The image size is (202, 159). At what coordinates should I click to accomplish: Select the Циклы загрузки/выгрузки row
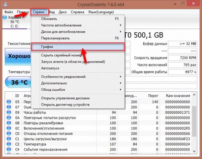point(98,139)
